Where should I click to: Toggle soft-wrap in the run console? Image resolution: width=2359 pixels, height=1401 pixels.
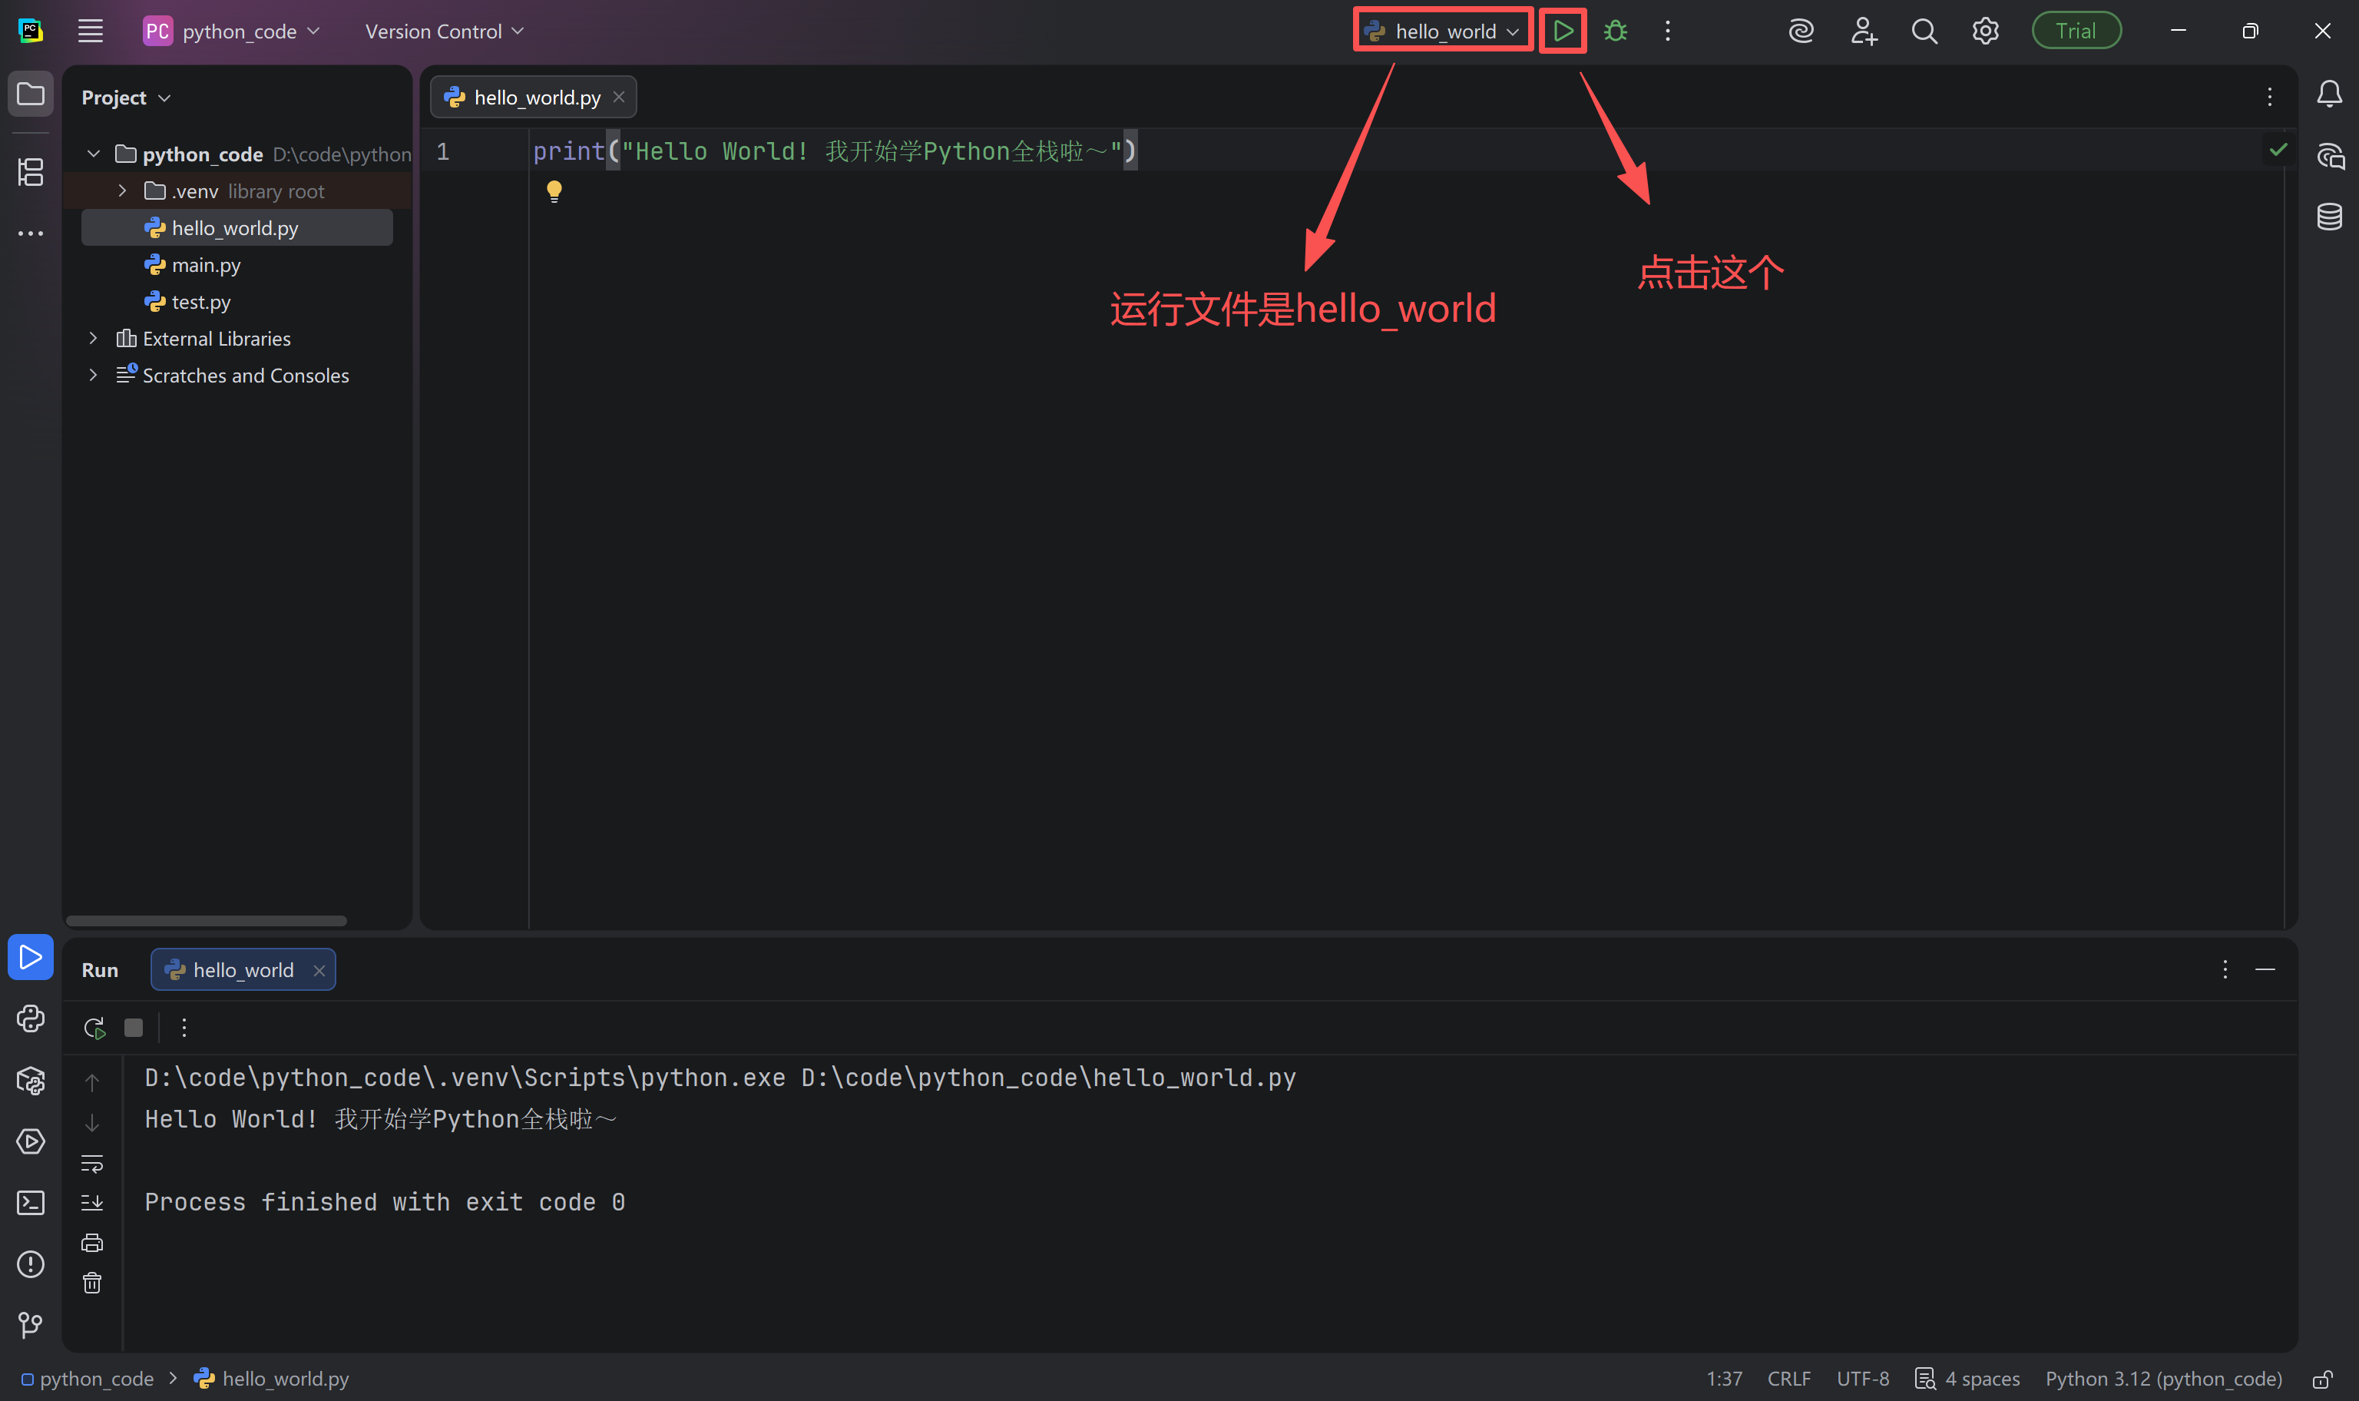click(91, 1164)
